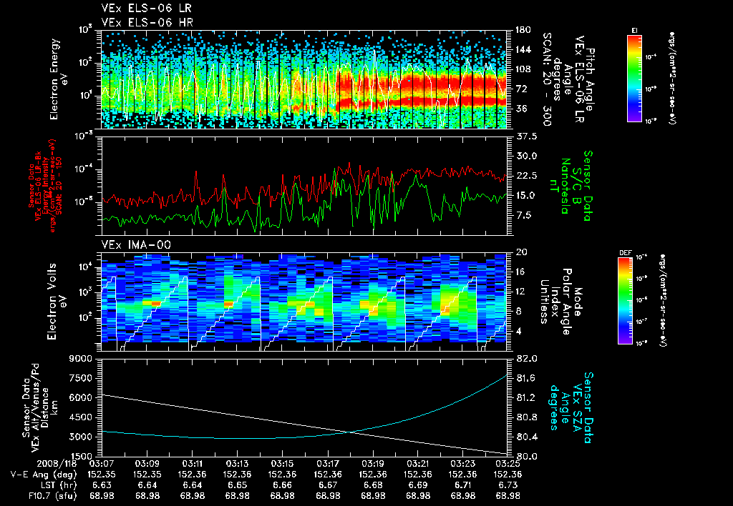Click the LST value 6.67
The width and height of the screenshot is (733, 506).
tap(328, 485)
